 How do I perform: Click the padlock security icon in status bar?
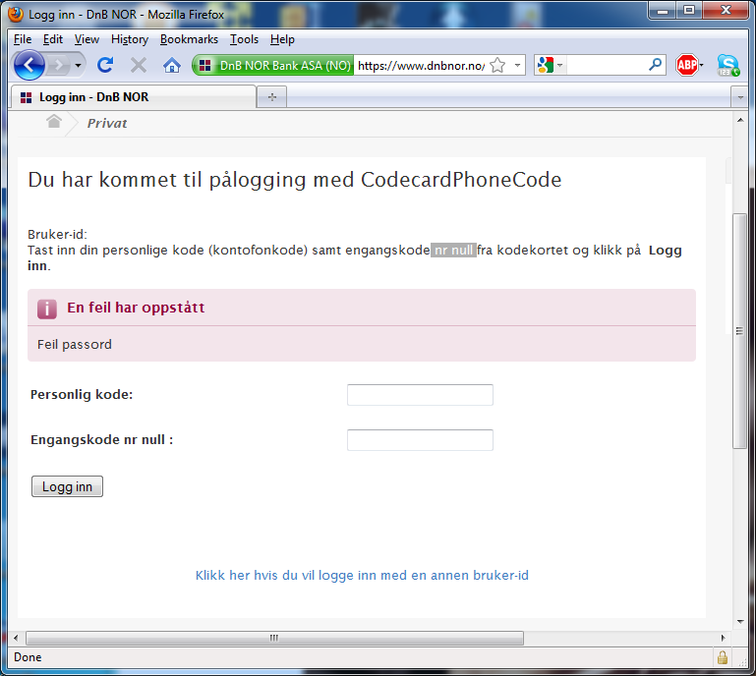pos(723,657)
